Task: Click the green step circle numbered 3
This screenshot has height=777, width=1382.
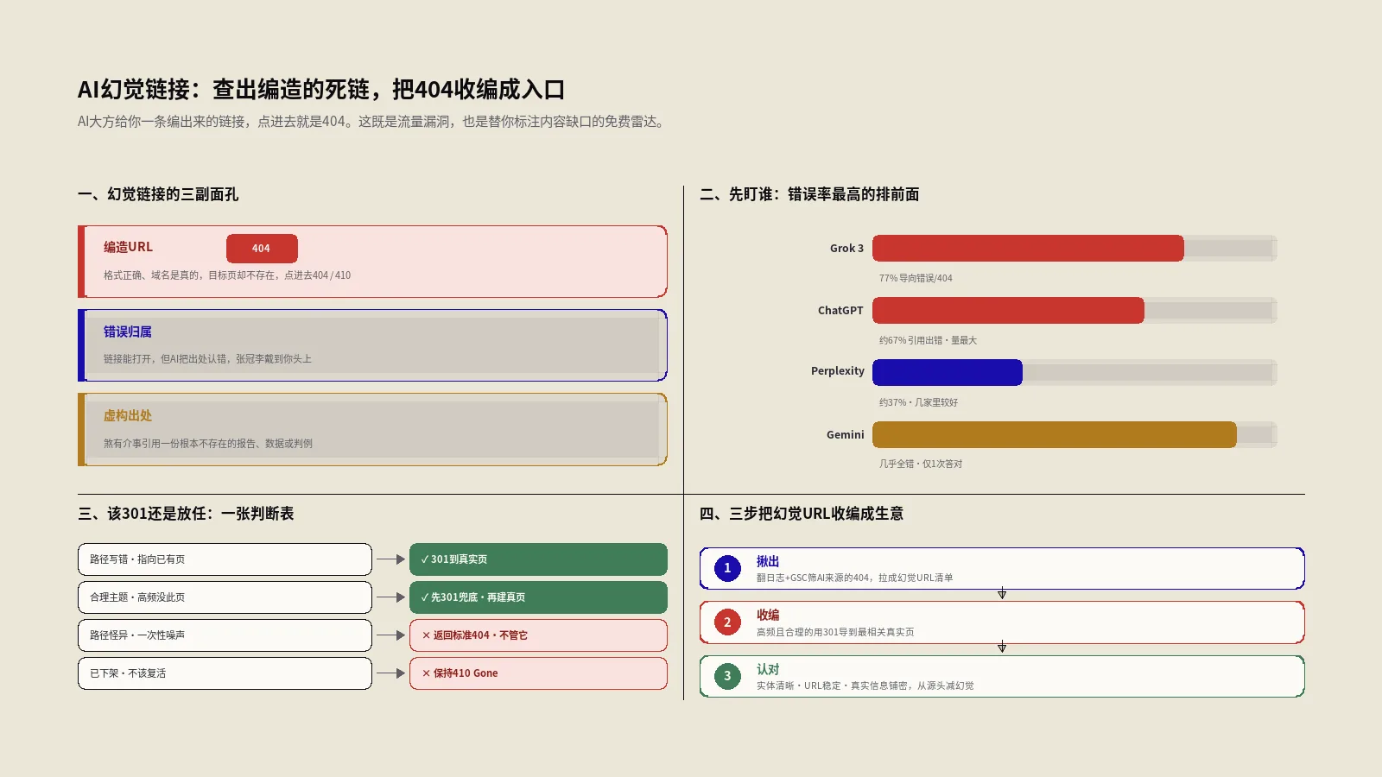Action: point(727,676)
